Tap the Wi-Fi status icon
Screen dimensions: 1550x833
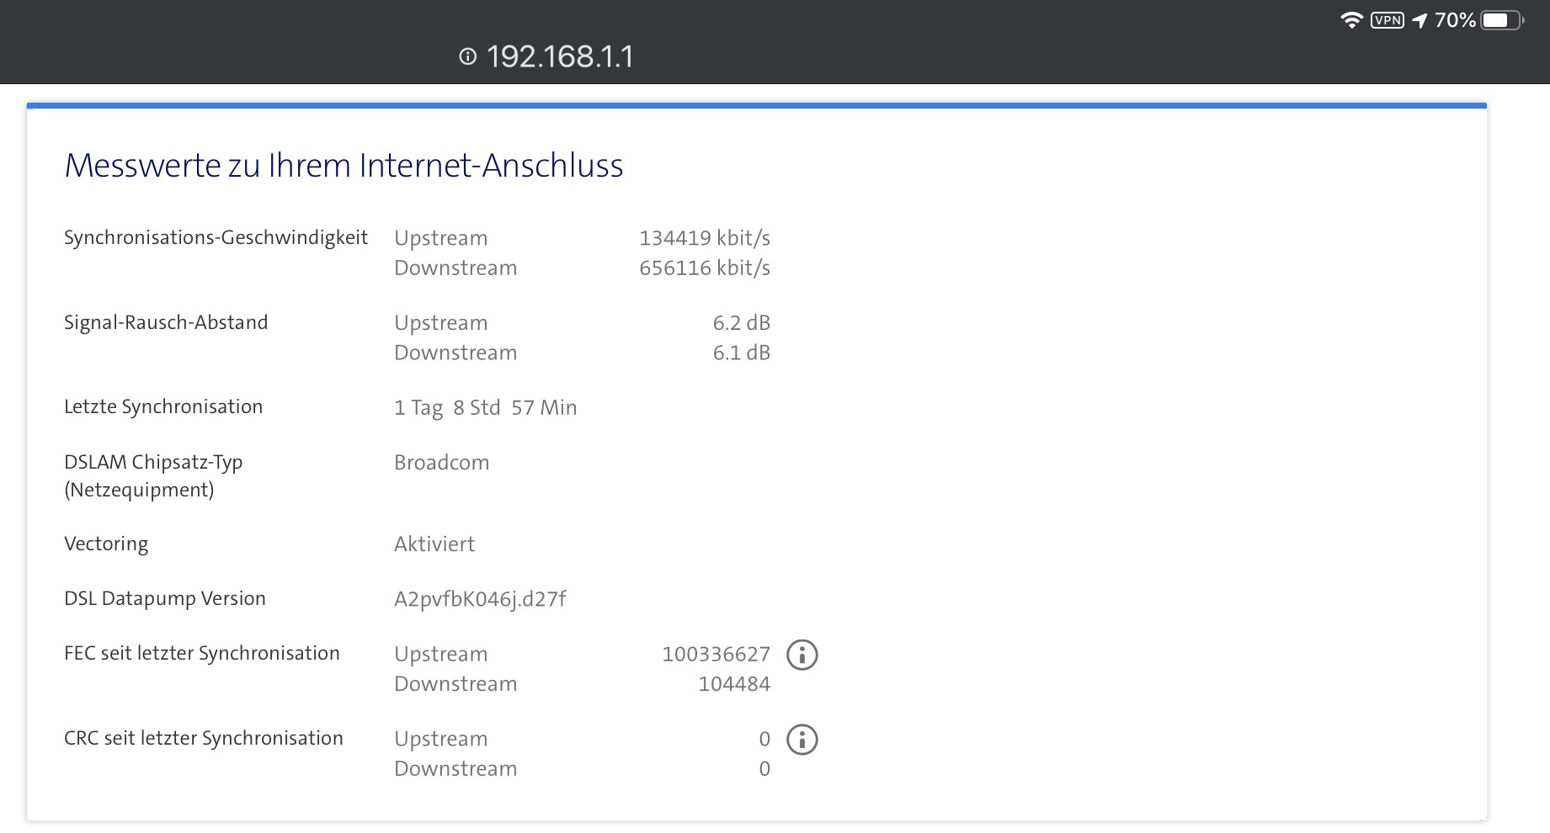pos(1351,20)
